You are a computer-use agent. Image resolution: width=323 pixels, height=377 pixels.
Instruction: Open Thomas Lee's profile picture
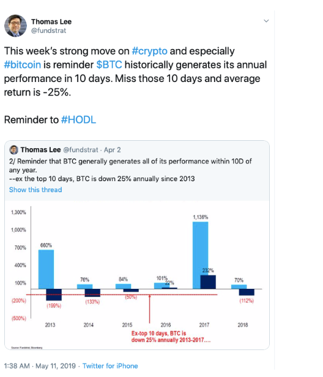(16, 26)
